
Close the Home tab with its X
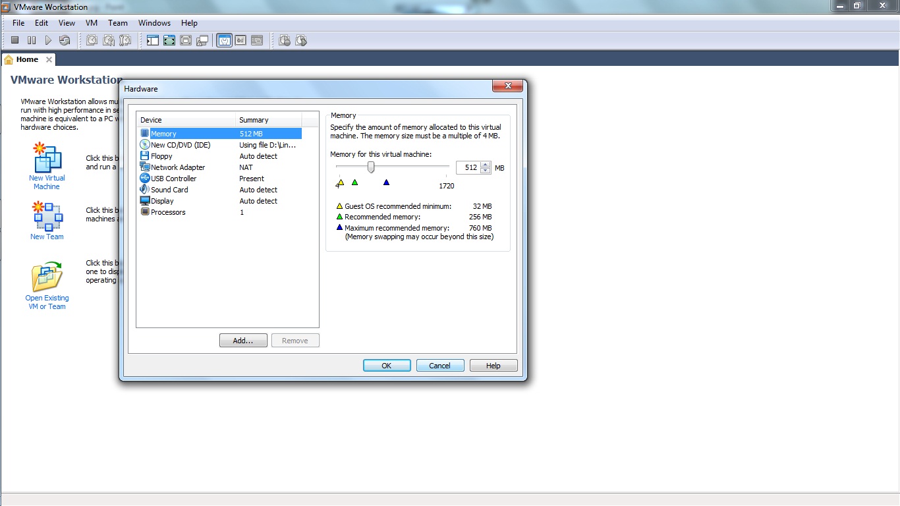(49, 59)
